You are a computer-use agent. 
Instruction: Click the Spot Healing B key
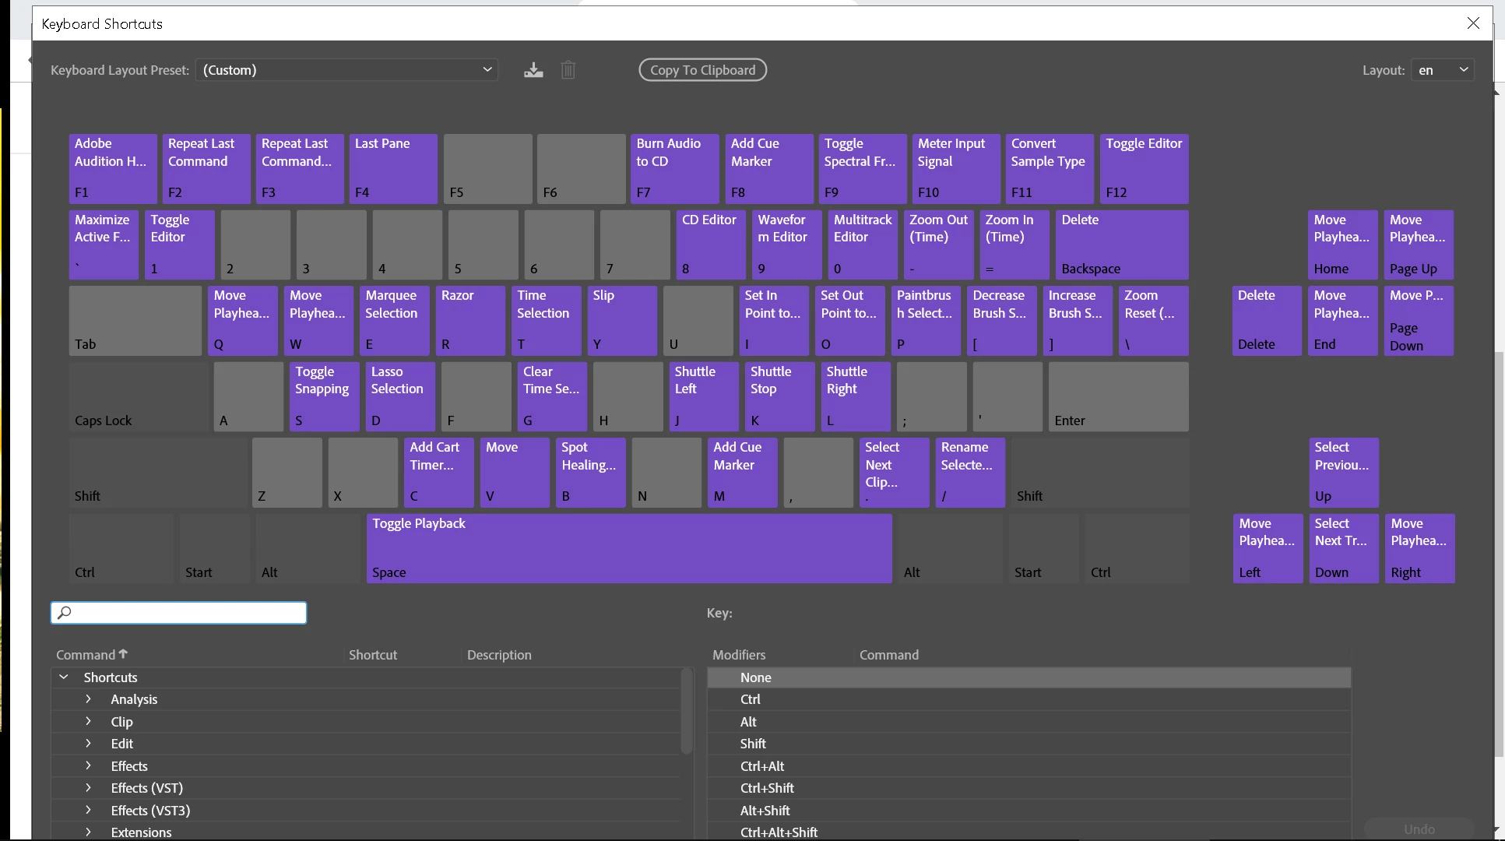[590, 472]
